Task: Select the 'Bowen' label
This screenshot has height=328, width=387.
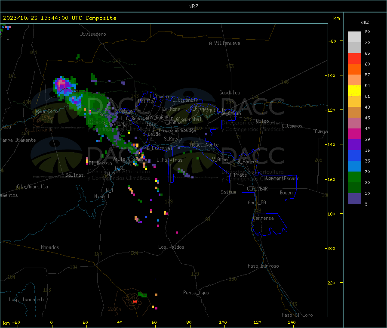Action: 286,193
